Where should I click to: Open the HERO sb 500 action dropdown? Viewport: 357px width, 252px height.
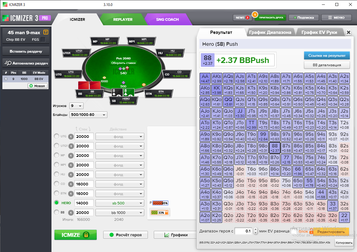120,203
